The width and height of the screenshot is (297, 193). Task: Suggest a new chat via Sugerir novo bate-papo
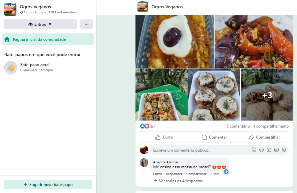(x=48, y=184)
